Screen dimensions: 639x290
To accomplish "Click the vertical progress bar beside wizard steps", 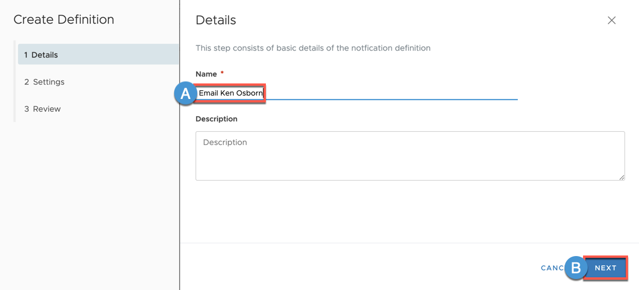I will pos(14,81).
